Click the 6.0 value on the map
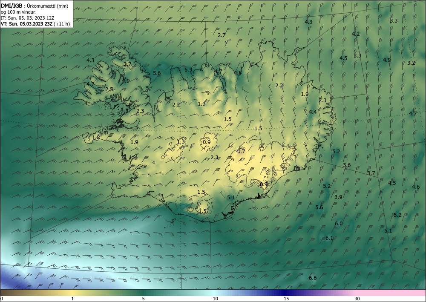This screenshot has height=302, width=426. point(339,224)
